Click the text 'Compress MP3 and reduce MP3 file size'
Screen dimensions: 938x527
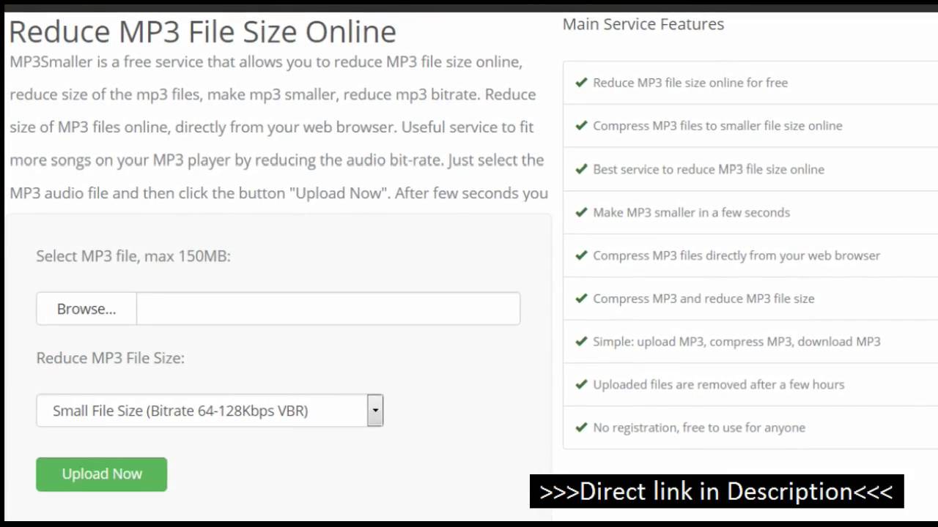coord(703,299)
